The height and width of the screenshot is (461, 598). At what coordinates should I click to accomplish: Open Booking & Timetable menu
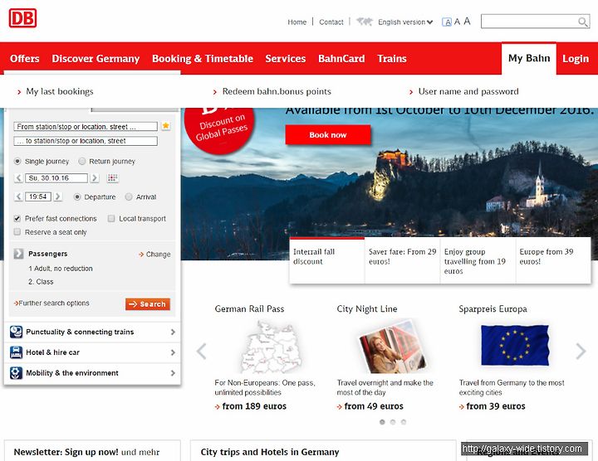(x=203, y=59)
